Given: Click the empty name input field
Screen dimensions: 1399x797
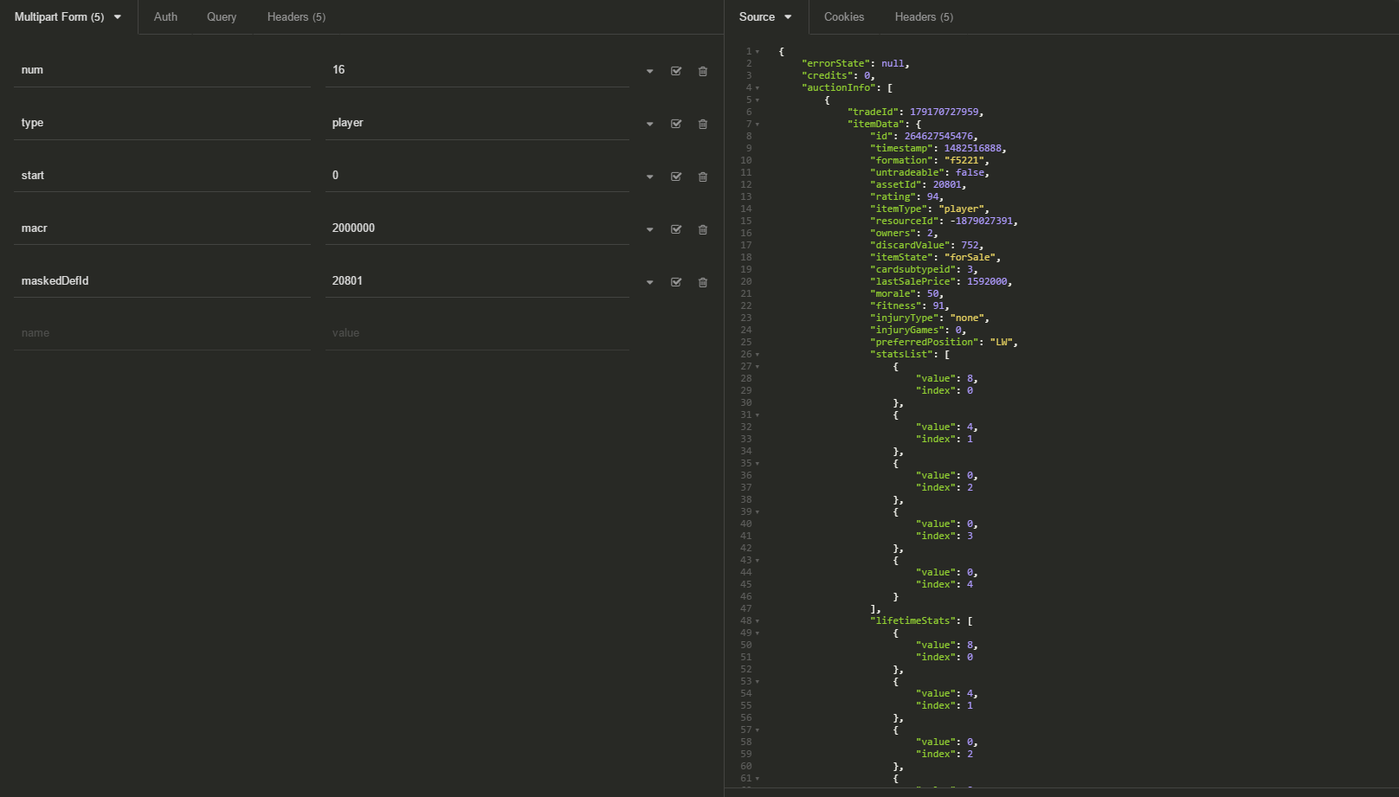Looking at the screenshot, I should pos(162,333).
